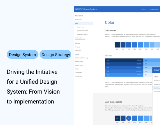Go to Color theme sub-item

tap(81, 27)
